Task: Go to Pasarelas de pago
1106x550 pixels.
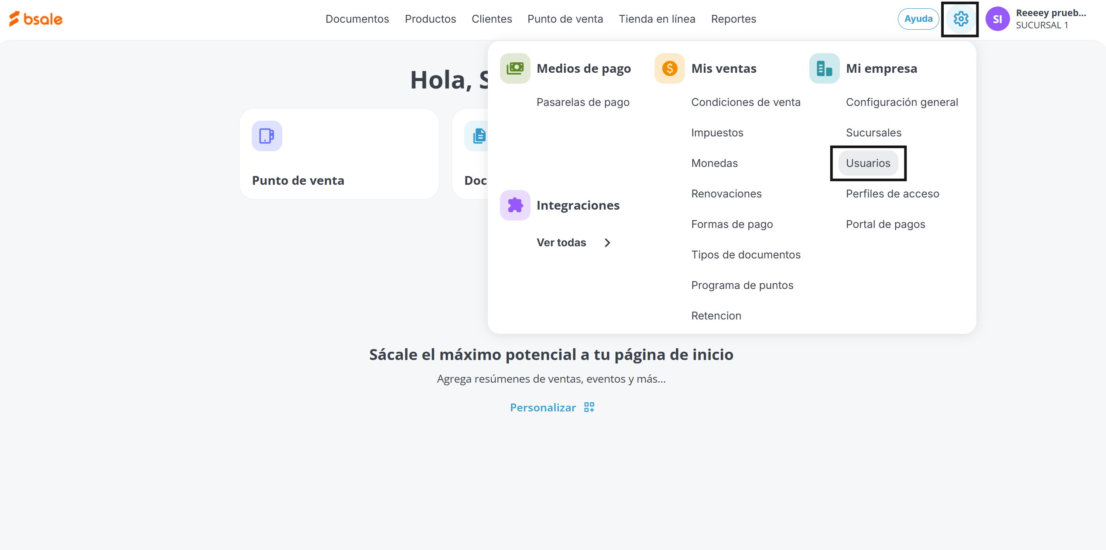Action: point(583,102)
